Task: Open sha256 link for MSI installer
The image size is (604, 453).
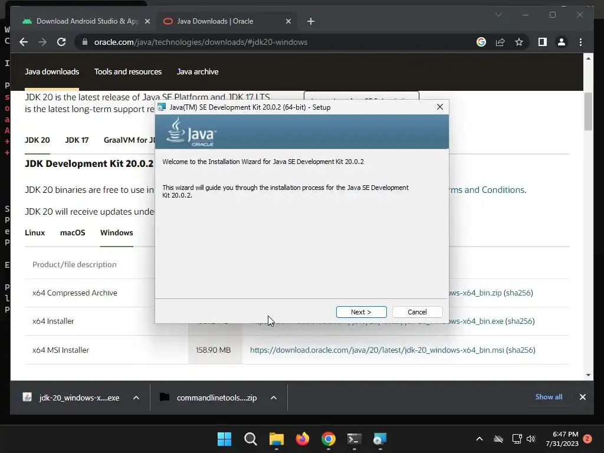Action: (520, 350)
